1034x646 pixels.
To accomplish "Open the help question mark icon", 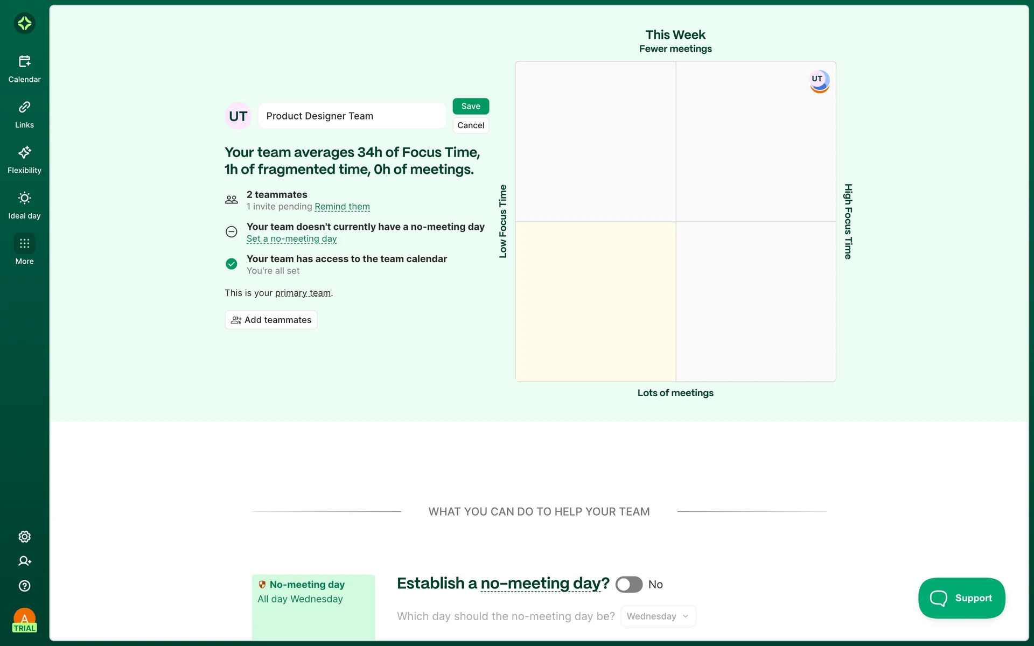I will [x=24, y=586].
